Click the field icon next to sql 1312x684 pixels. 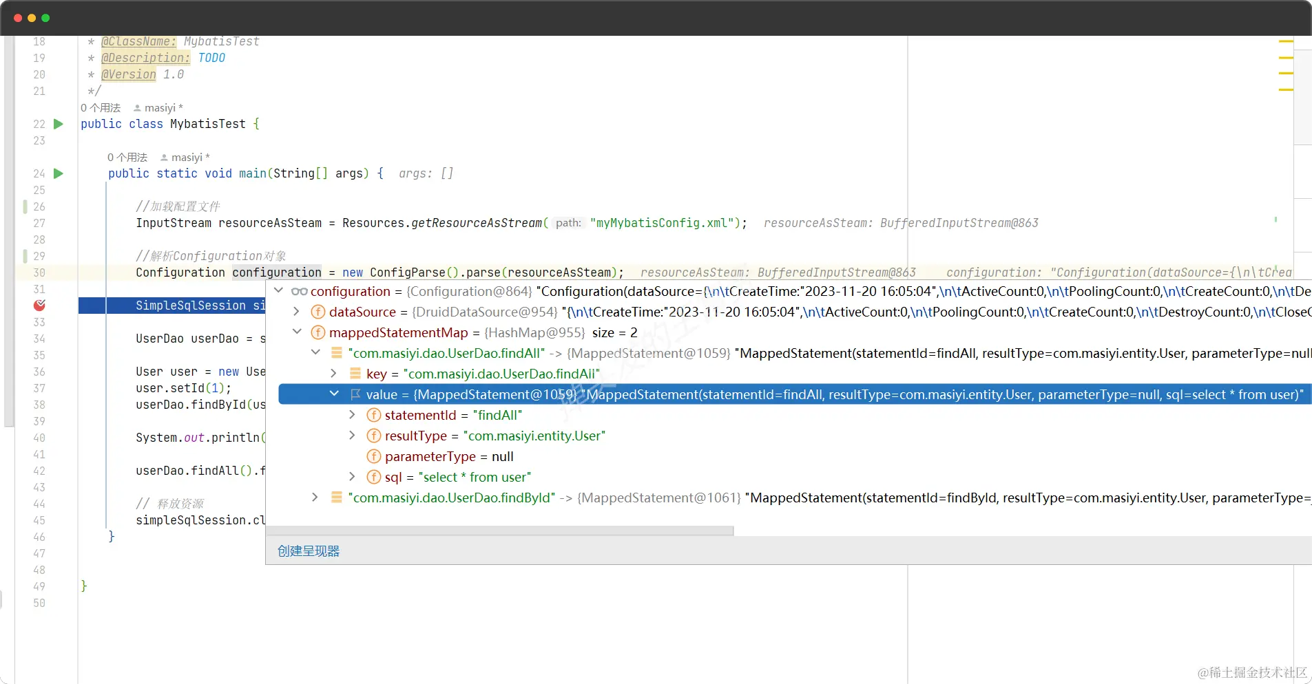(374, 477)
